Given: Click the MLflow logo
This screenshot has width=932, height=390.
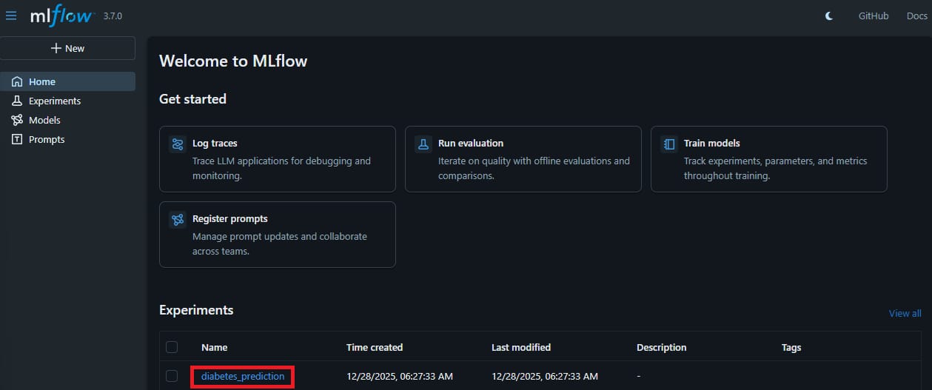Looking at the screenshot, I should 62,15.
